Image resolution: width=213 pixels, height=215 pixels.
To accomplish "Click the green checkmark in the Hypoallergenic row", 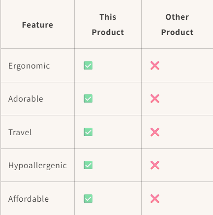I will point(88,165).
